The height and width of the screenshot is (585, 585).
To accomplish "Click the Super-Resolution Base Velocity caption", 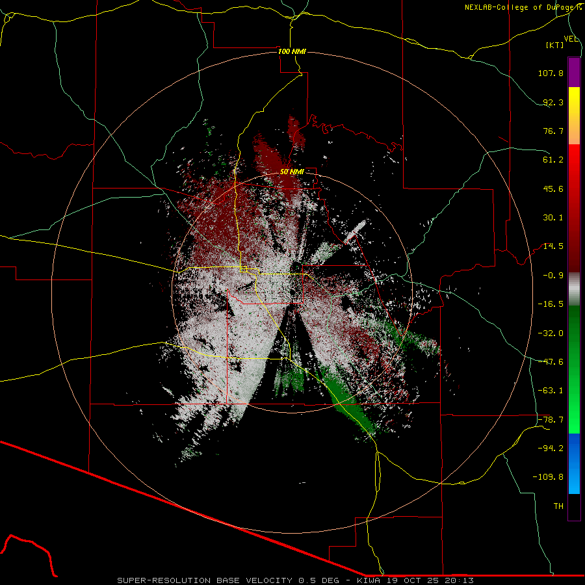I will tap(296, 580).
